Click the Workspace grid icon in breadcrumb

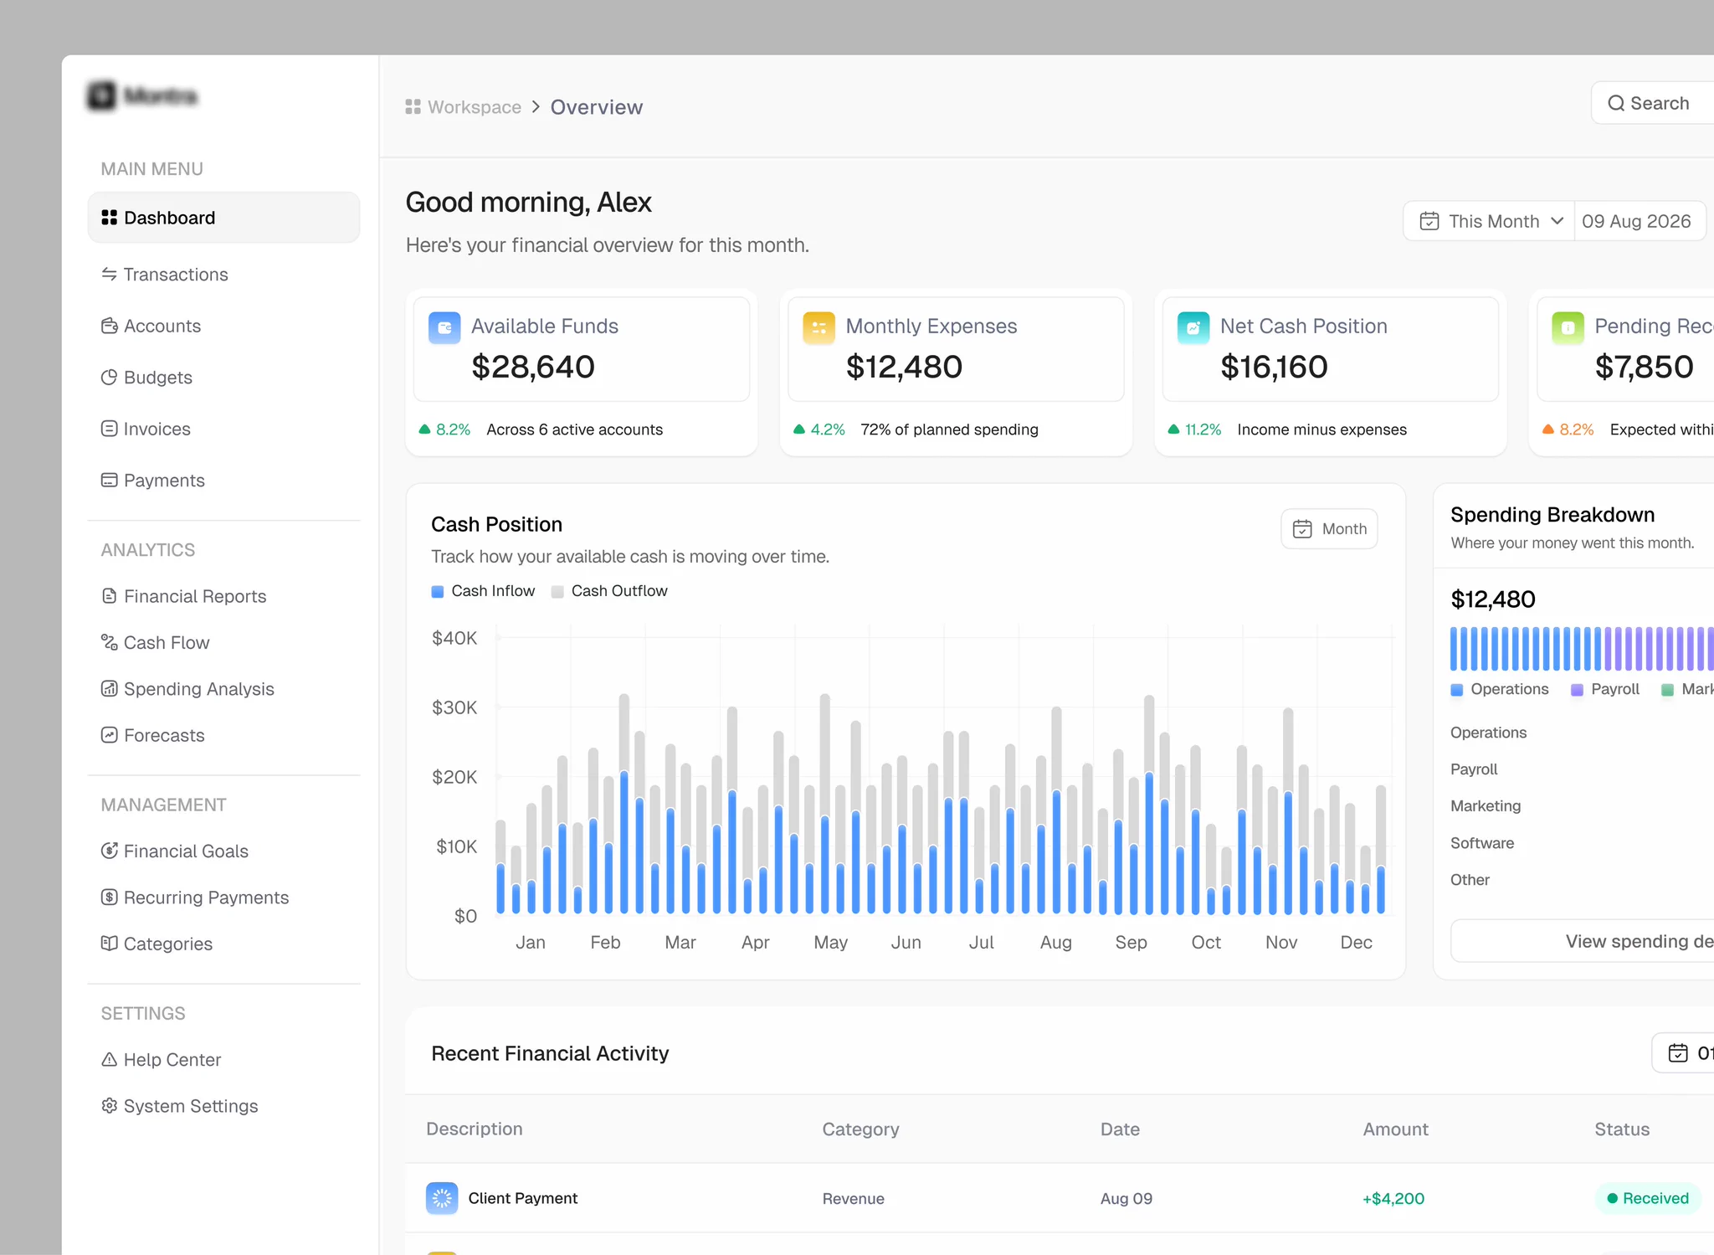point(413,106)
